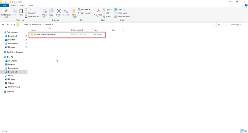The height and width of the screenshot is (133, 248).
Task: Click Invert selection in ribbon
Action: click(122, 16)
